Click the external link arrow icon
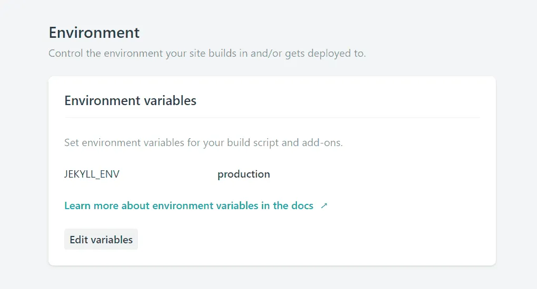Image resolution: width=537 pixels, height=289 pixels. click(324, 206)
